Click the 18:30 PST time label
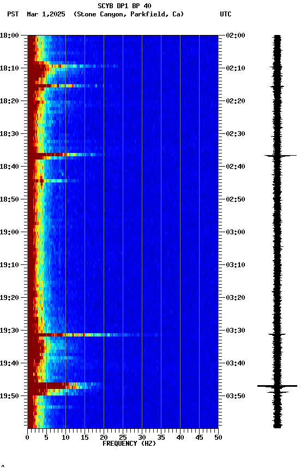The image size is (301, 472). (9, 134)
